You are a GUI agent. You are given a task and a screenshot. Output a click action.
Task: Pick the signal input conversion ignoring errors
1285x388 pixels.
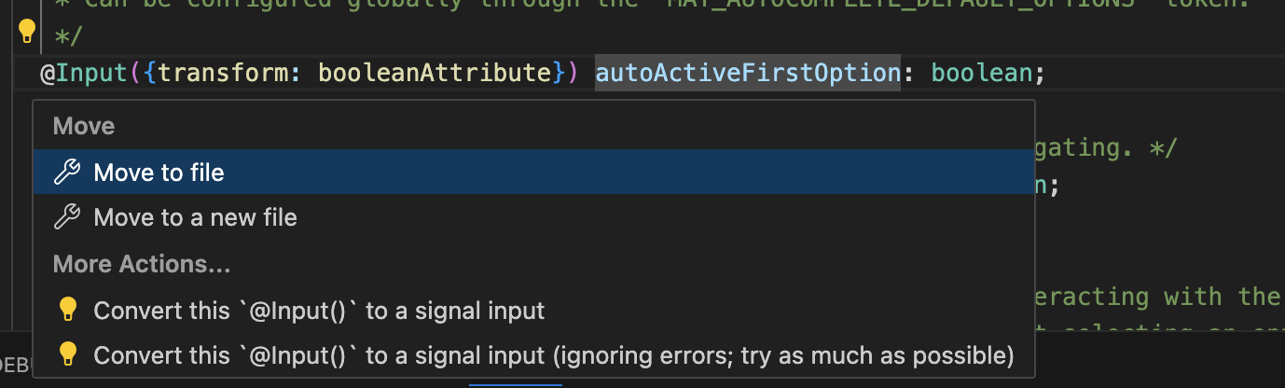click(553, 354)
